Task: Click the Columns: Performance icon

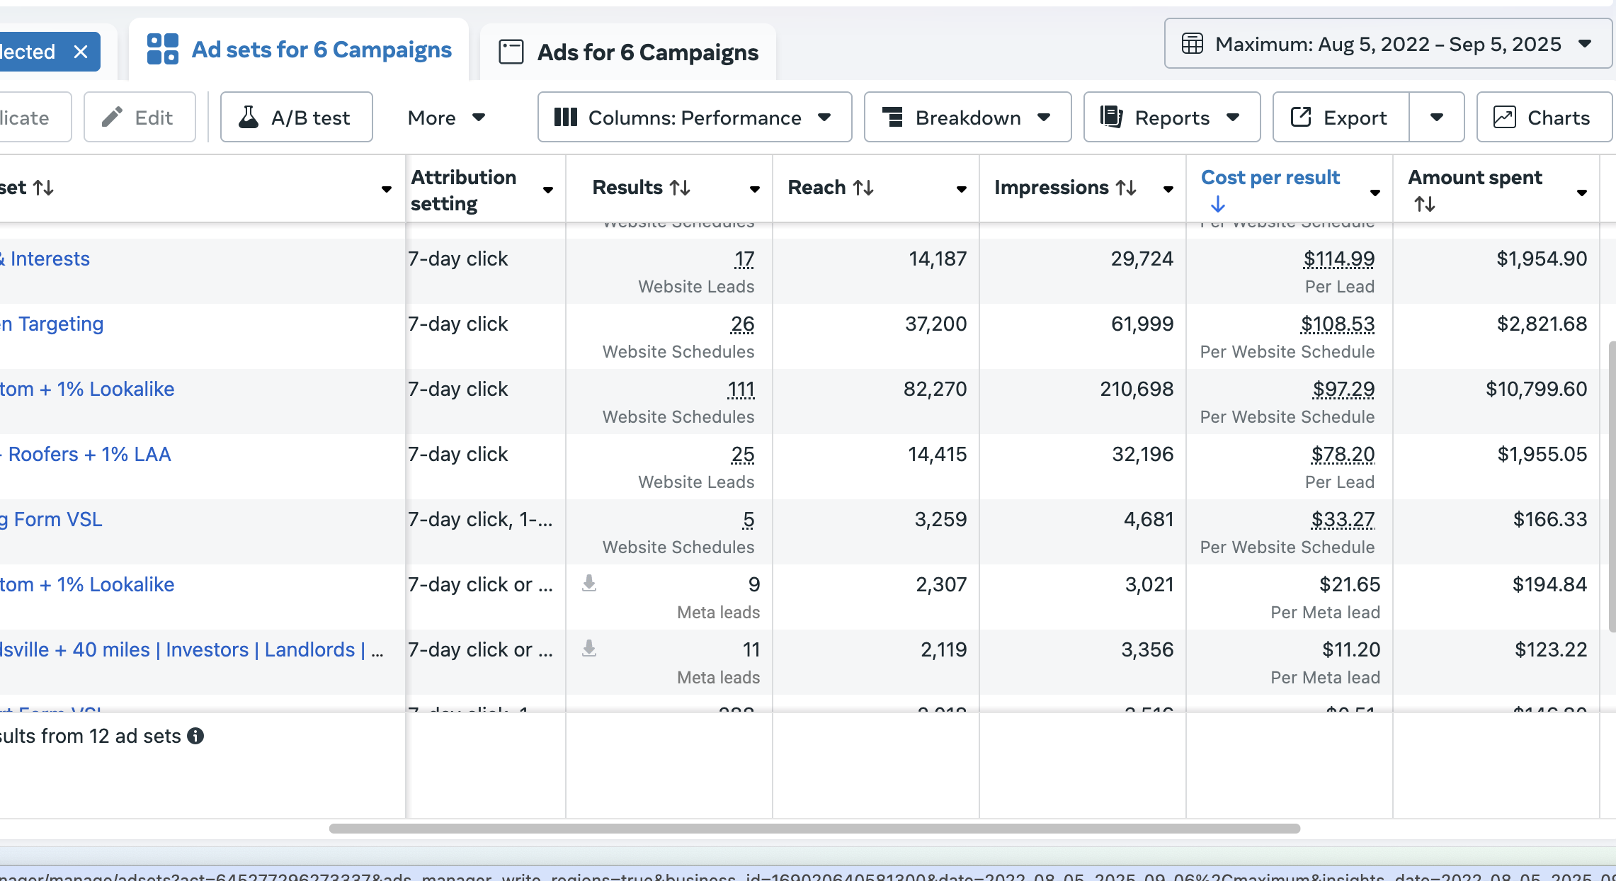Action: pos(567,117)
